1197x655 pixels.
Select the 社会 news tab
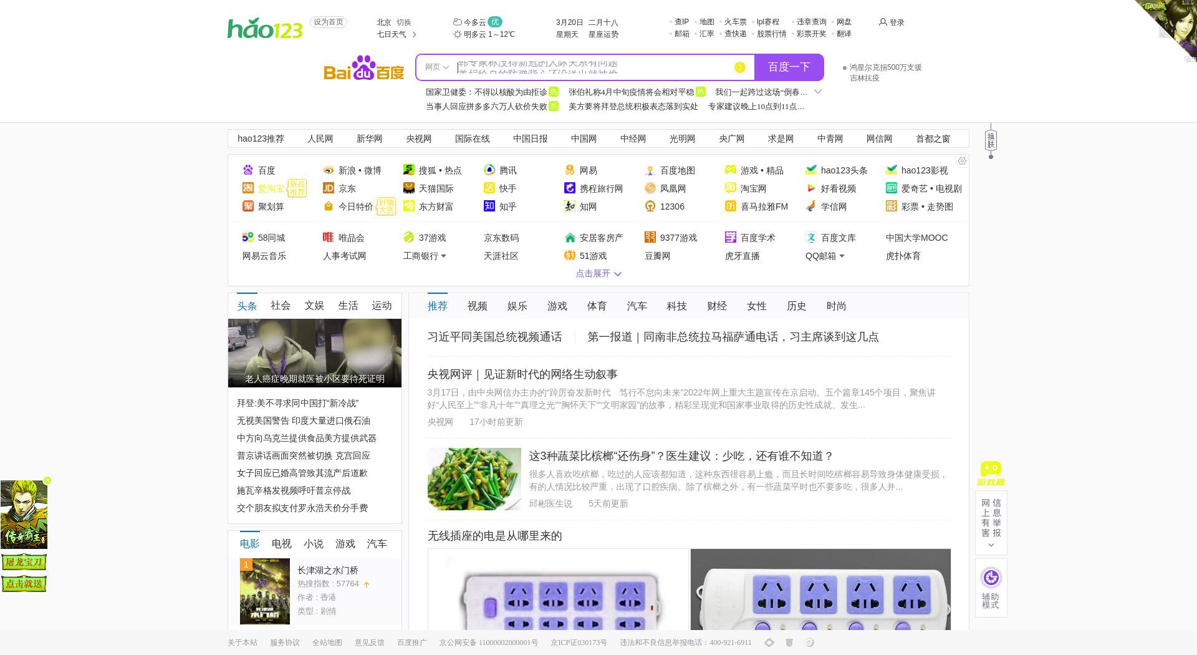pyautogui.click(x=281, y=305)
